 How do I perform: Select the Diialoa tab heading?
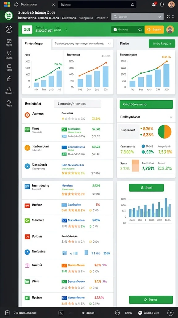pos(124,43)
